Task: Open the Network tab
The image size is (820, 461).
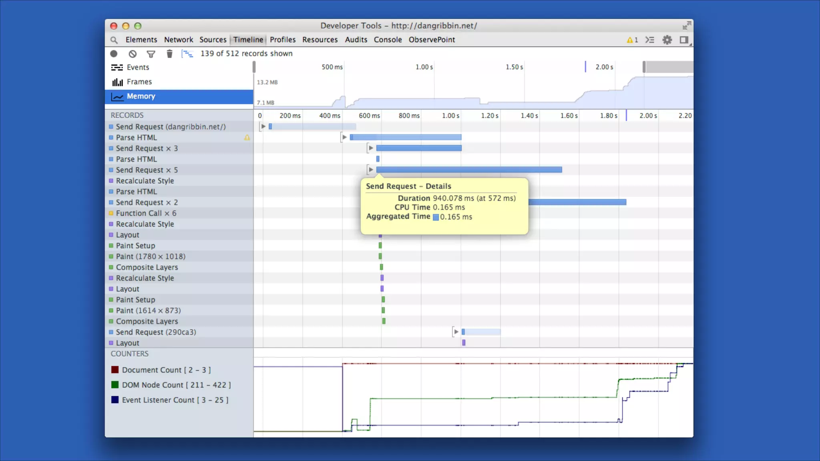Action: coord(179,40)
